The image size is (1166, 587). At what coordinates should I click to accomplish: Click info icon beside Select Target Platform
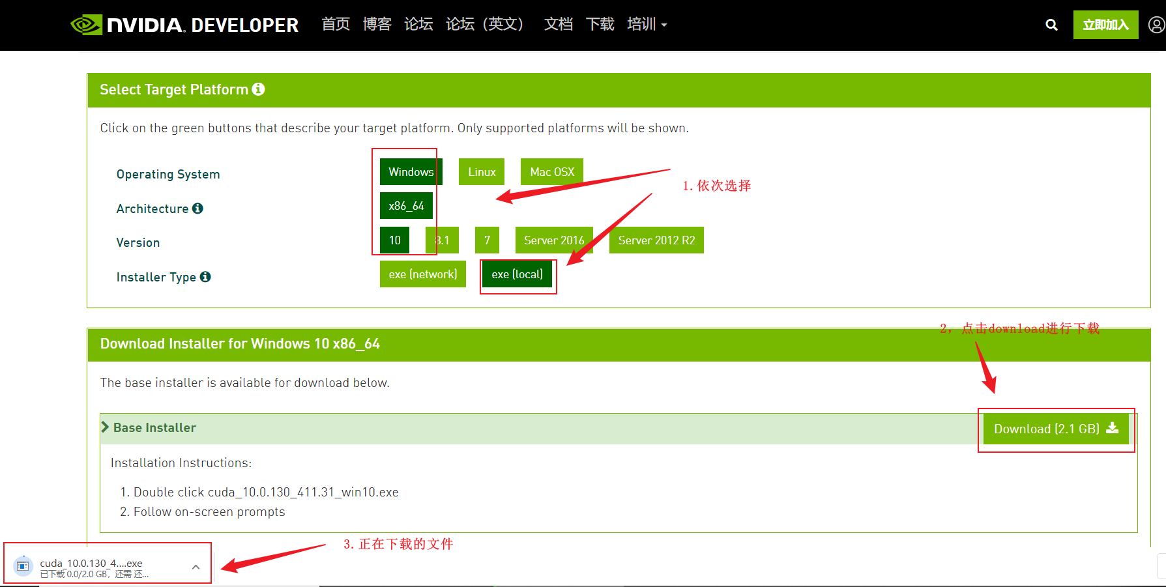click(259, 89)
